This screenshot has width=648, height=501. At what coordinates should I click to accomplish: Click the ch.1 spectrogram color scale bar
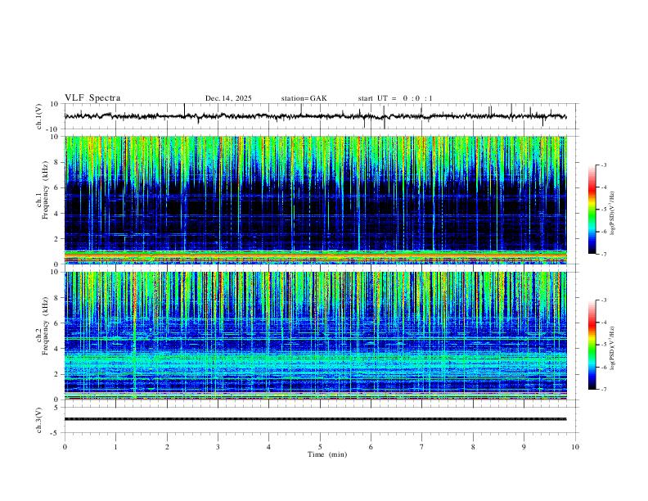pyautogui.click(x=592, y=210)
